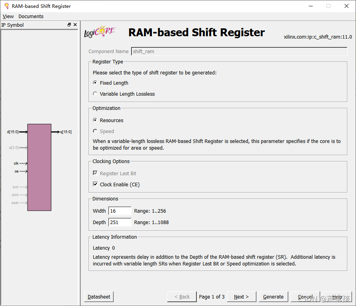Click the sinit pin label

15,195
